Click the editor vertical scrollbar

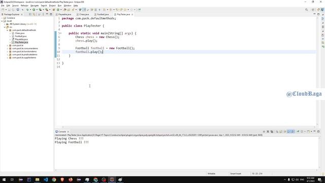click(317, 71)
